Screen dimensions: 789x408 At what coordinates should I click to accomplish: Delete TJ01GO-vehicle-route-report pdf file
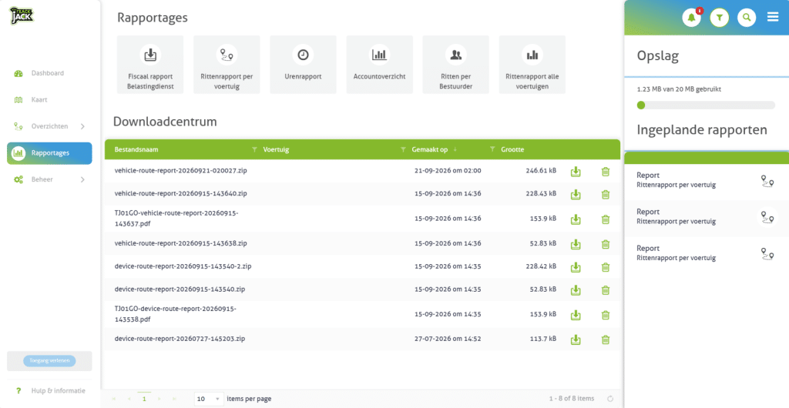point(606,219)
